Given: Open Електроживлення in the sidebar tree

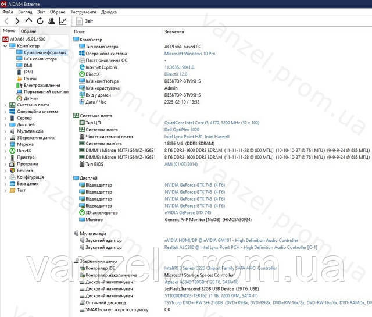Looking at the screenshot, I should (38, 85).
